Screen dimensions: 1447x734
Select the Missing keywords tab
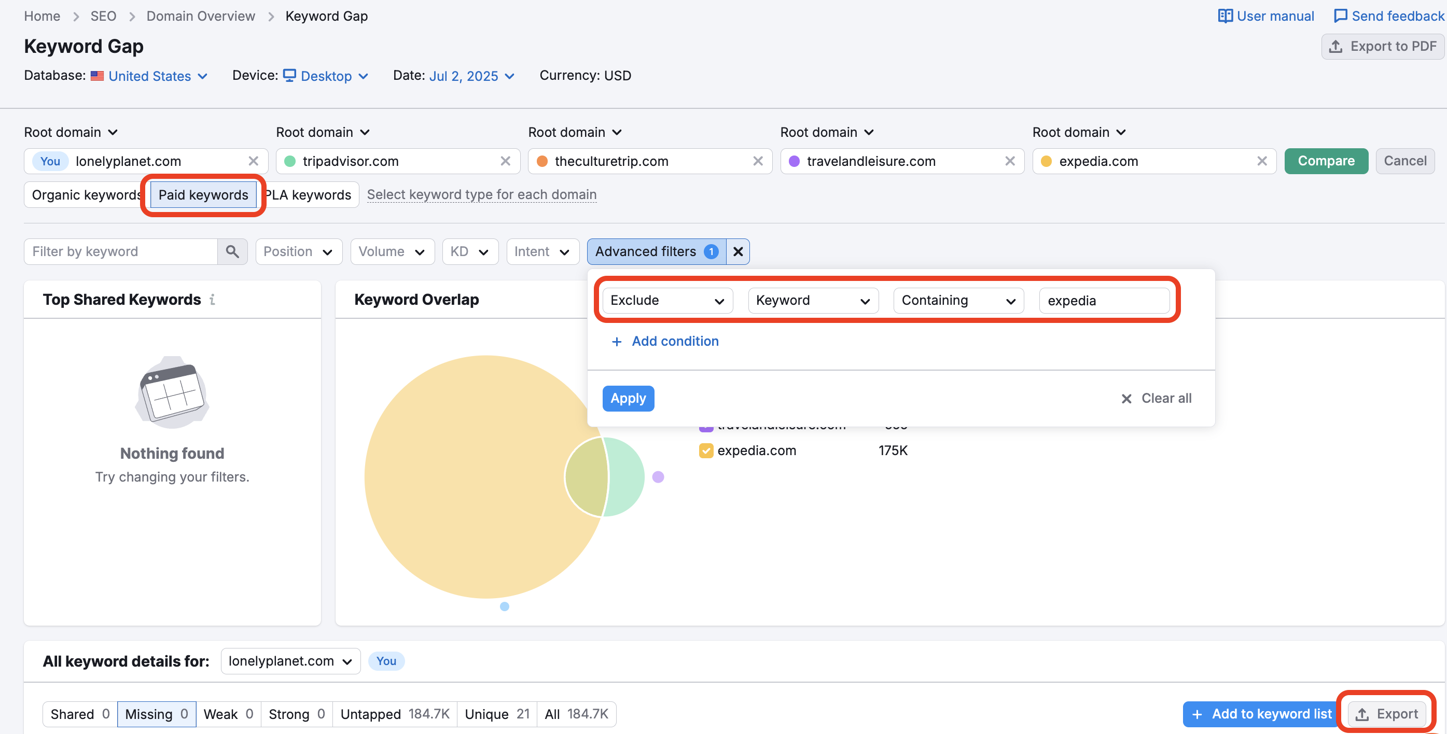(x=156, y=714)
